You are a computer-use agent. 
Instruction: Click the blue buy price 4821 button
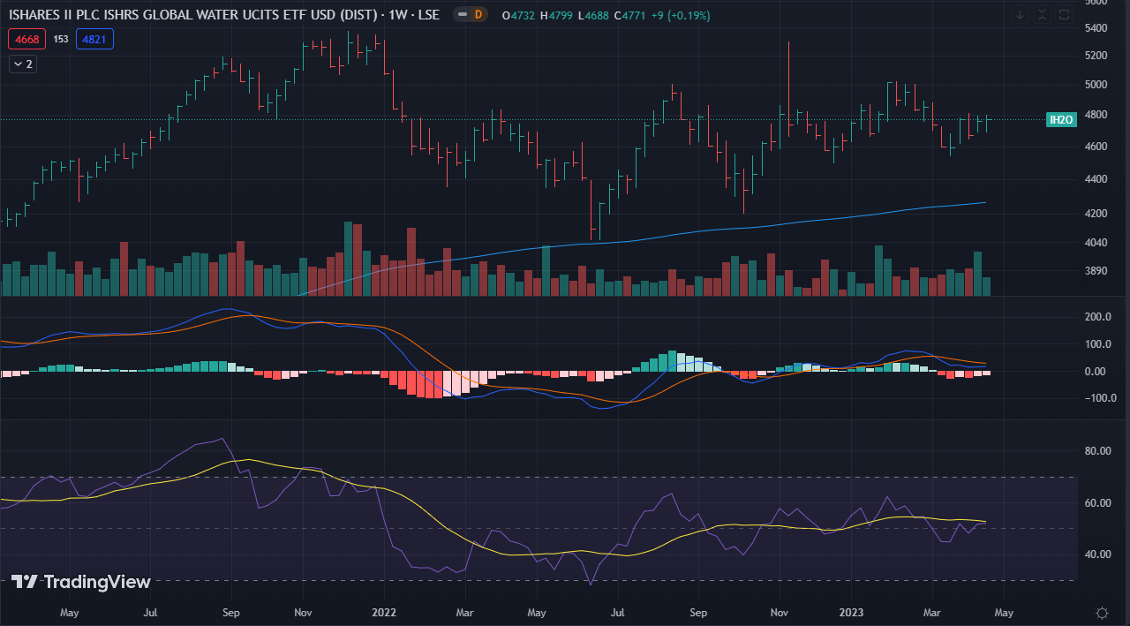click(x=94, y=39)
